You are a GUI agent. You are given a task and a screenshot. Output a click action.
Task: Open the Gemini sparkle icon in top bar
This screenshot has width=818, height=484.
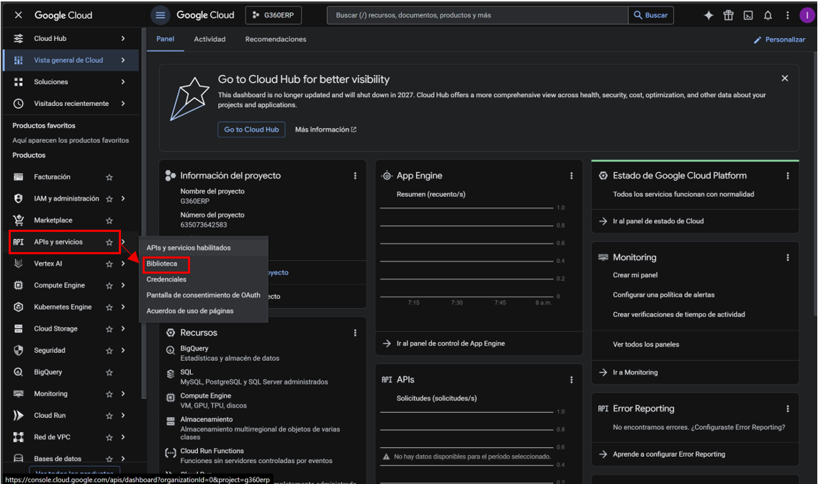pos(709,15)
